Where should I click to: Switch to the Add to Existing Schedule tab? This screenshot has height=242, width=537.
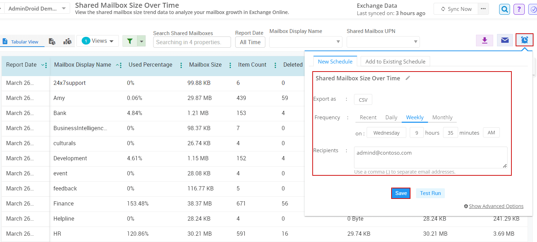395,61
